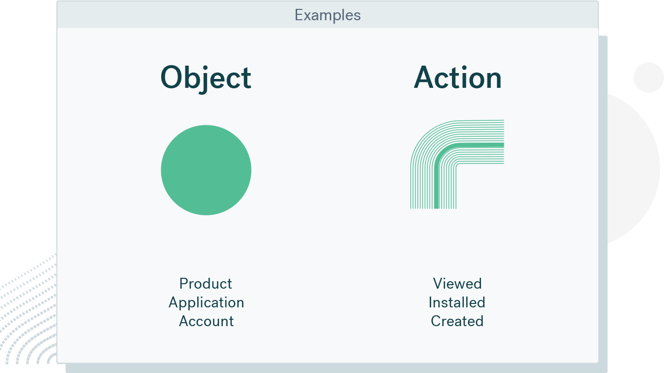Select the Product example text
This screenshot has width=664, height=373.
[206, 284]
